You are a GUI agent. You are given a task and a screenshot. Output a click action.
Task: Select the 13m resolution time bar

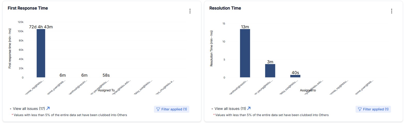(245, 53)
